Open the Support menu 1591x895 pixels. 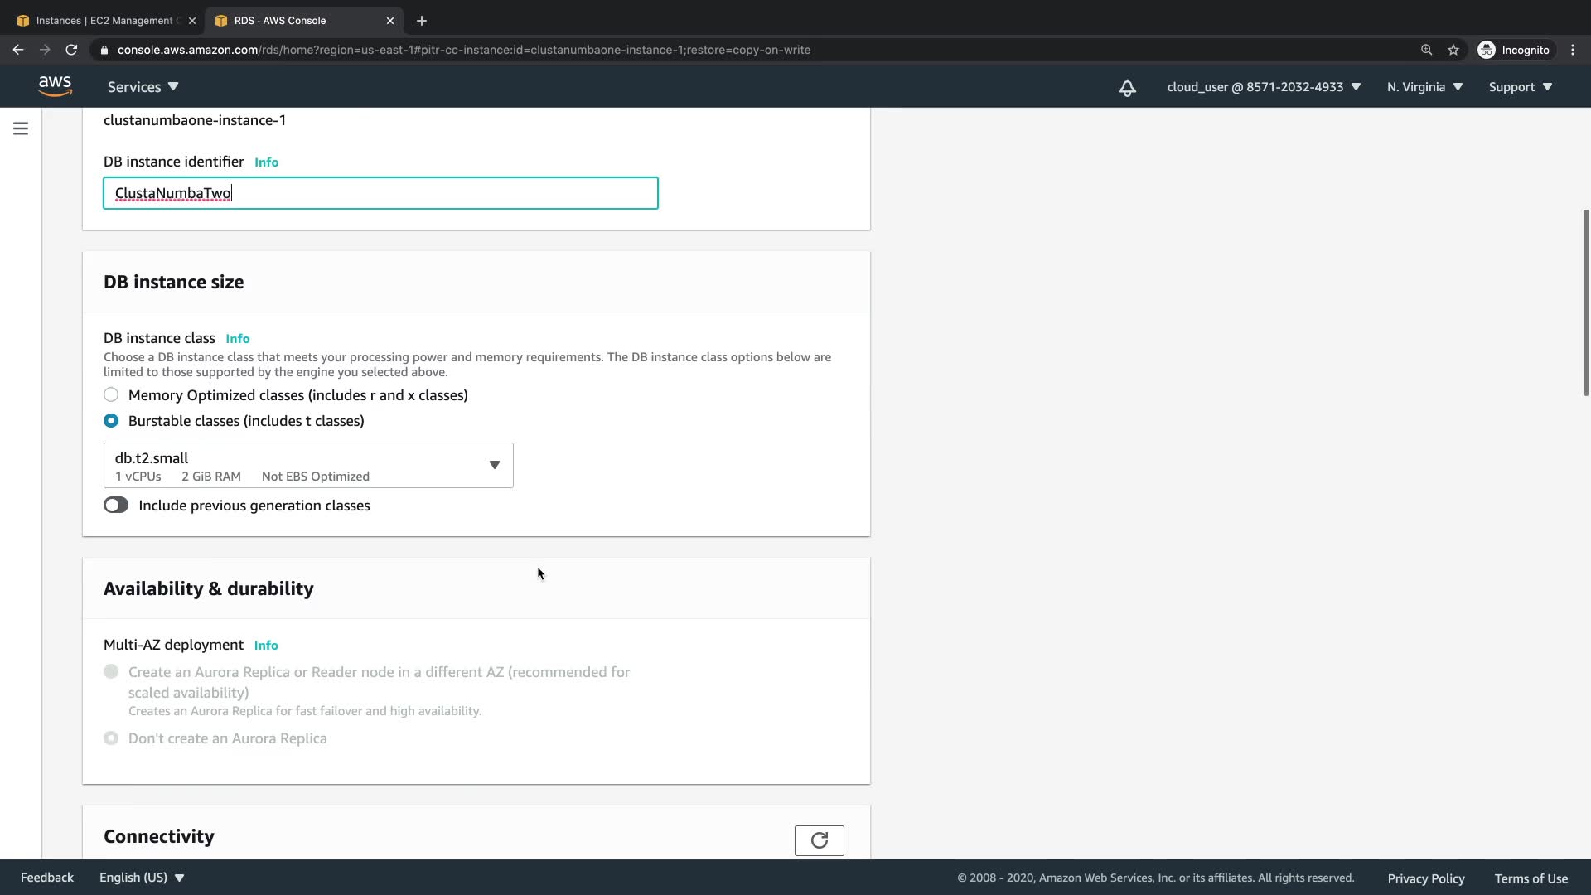coord(1520,87)
